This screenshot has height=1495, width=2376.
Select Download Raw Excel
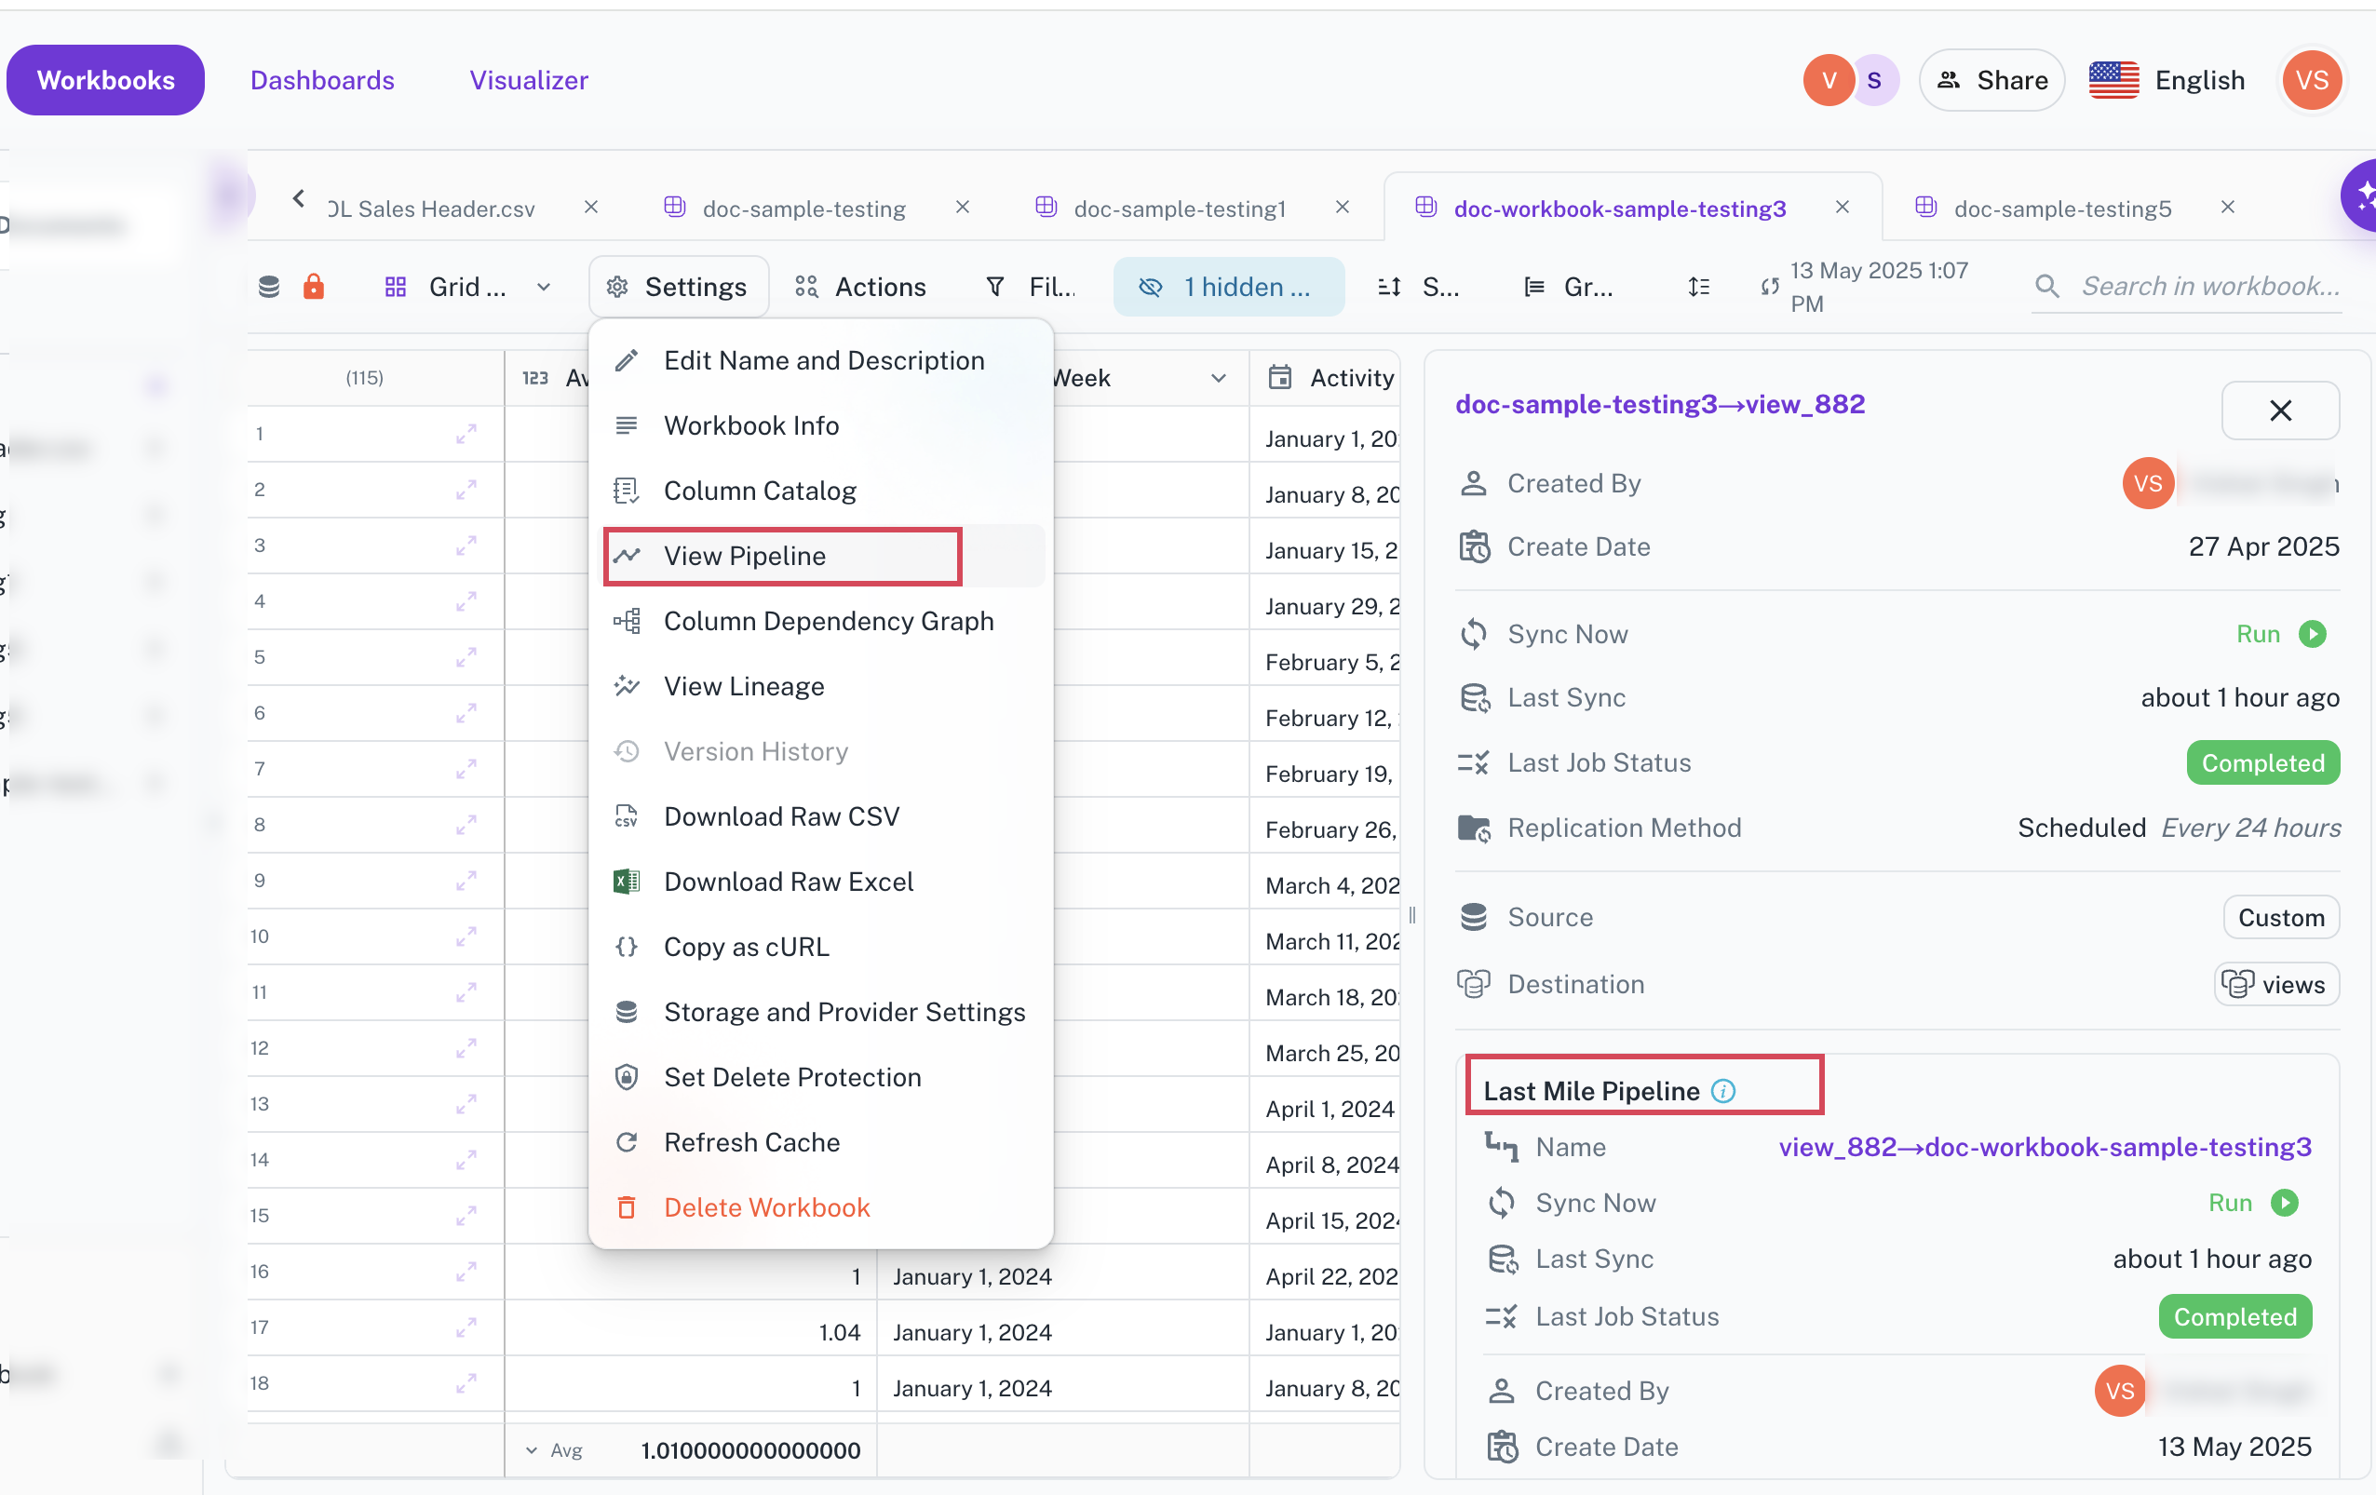click(821, 882)
